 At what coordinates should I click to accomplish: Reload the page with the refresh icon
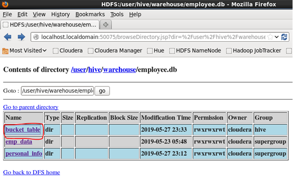(x=284, y=37)
